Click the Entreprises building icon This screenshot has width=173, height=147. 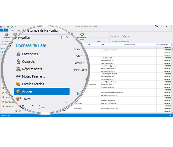click(x=18, y=54)
